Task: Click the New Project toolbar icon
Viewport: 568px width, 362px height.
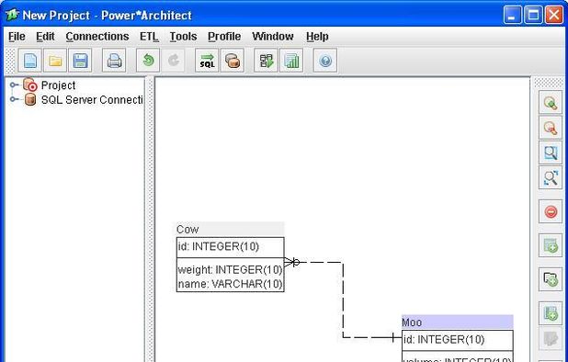Action: pos(30,61)
